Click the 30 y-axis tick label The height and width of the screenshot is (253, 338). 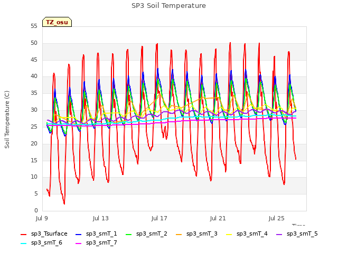click(x=34, y=110)
